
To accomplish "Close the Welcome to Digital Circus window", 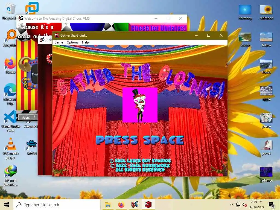I will pos(180,18).
